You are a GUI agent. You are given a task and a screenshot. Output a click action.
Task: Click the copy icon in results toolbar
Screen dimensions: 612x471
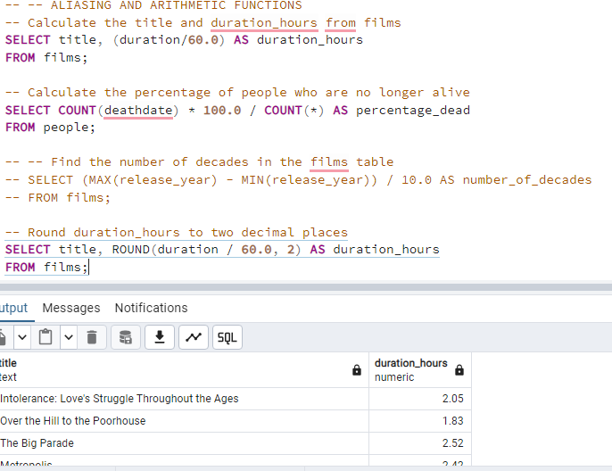(x=4, y=337)
